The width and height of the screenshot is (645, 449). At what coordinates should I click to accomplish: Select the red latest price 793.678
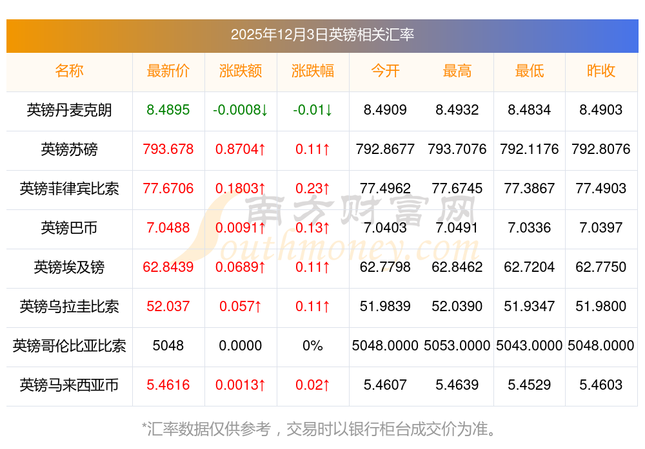168,149
